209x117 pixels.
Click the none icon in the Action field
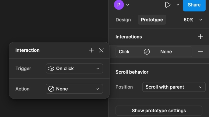[51, 89]
